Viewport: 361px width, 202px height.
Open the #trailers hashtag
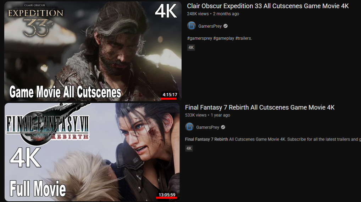[244, 38]
